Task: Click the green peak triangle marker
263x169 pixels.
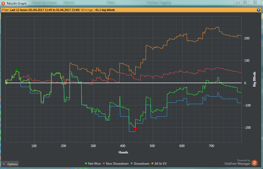Action: [x=16, y=69]
